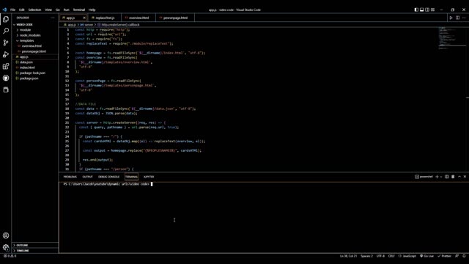Split the terminal pane

(x=446, y=177)
